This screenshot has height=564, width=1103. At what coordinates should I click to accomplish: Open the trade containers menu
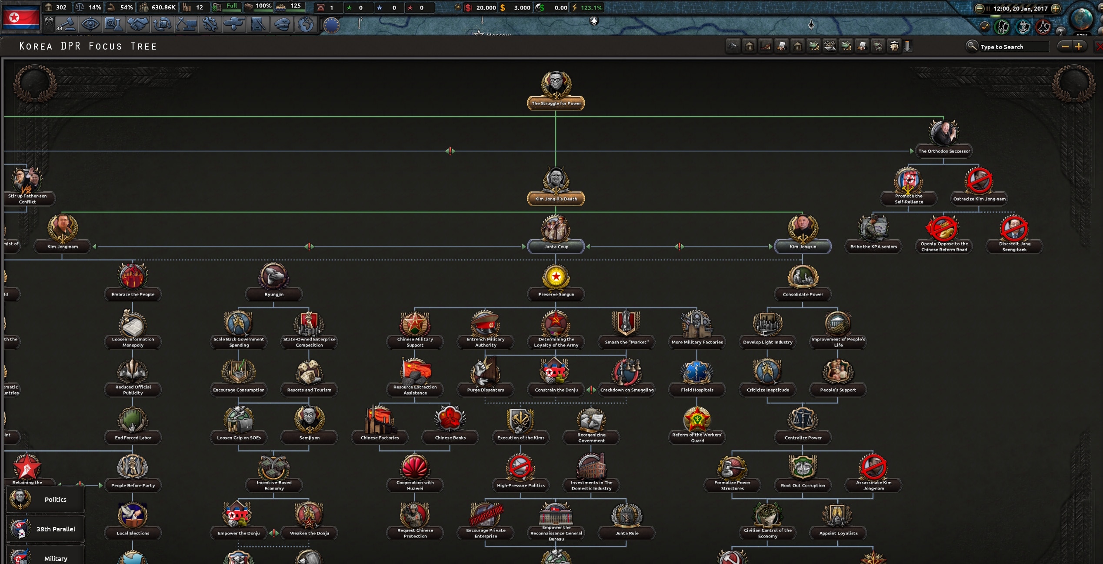[x=162, y=24]
